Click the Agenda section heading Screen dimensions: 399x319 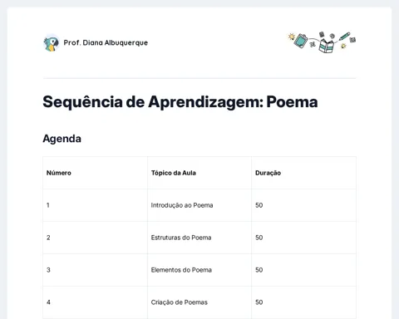click(62, 139)
